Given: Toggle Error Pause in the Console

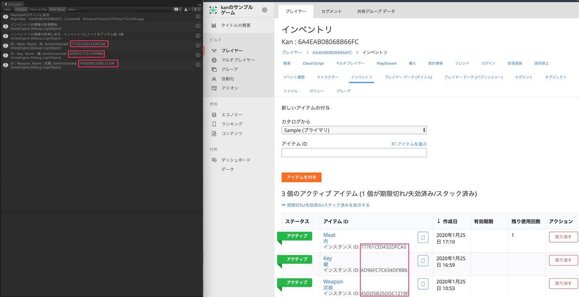Looking at the screenshot, I should (x=56, y=9).
